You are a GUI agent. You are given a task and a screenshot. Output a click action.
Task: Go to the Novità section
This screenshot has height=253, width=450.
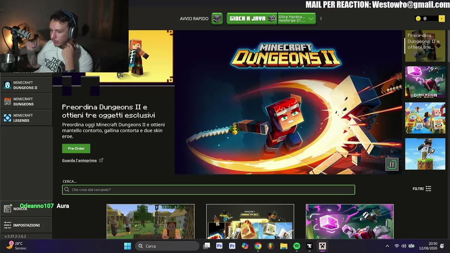tap(26, 209)
